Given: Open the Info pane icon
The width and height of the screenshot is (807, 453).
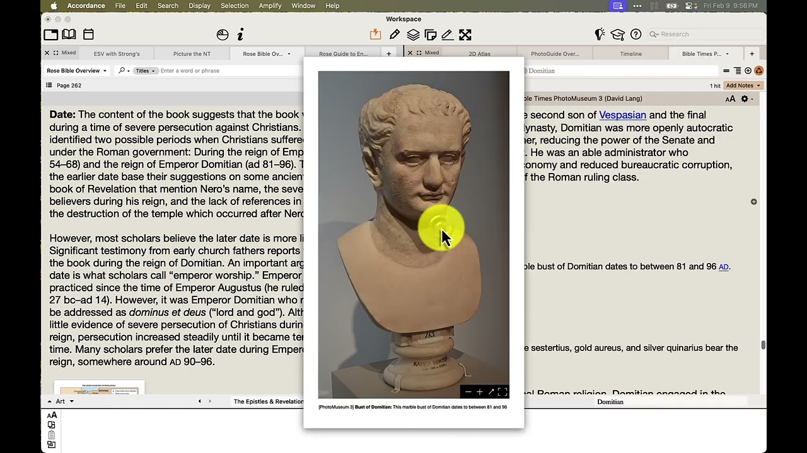Looking at the screenshot, I should pos(240,35).
